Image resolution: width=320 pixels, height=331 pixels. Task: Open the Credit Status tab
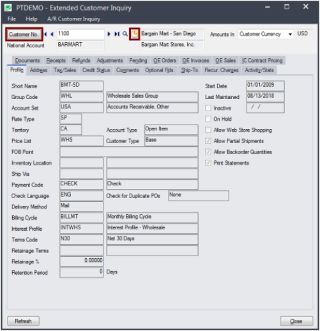[x=96, y=70]
